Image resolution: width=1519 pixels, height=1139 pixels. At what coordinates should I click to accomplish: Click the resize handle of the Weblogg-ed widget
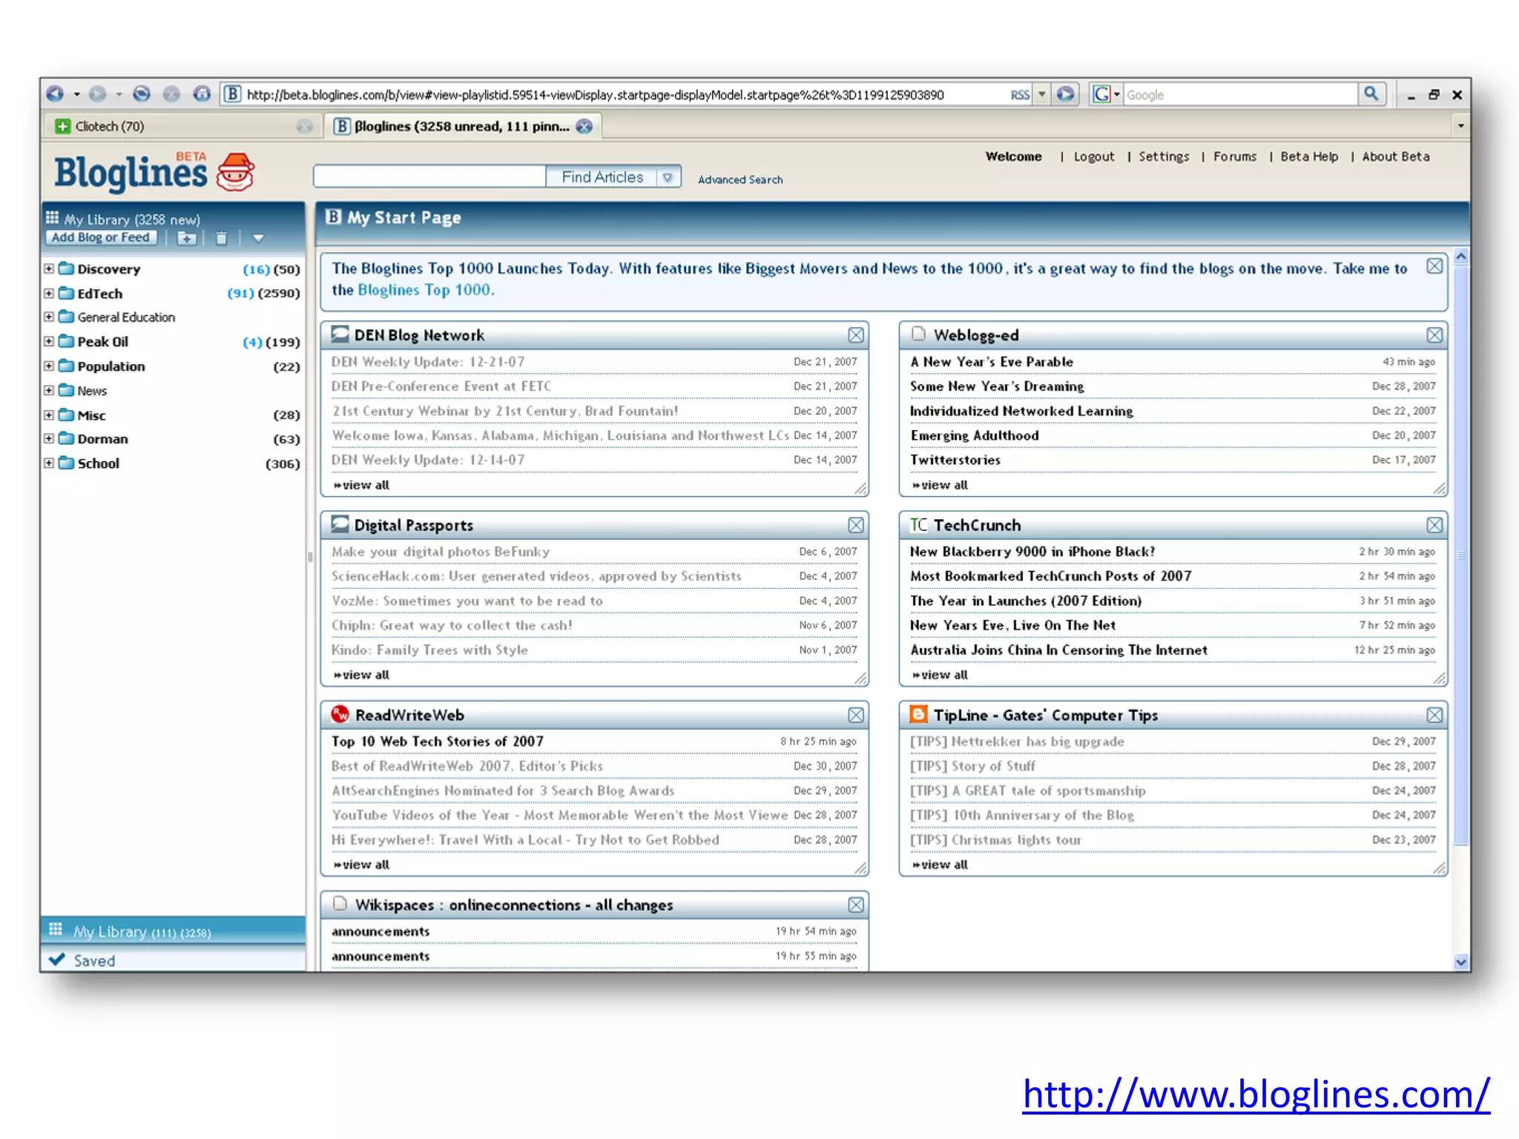click(x=1439, y=489)
